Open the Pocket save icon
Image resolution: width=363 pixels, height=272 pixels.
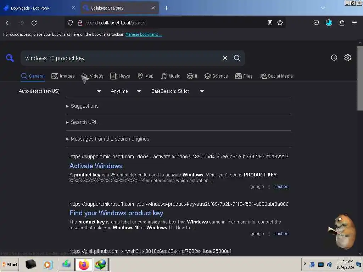point(316,23)
